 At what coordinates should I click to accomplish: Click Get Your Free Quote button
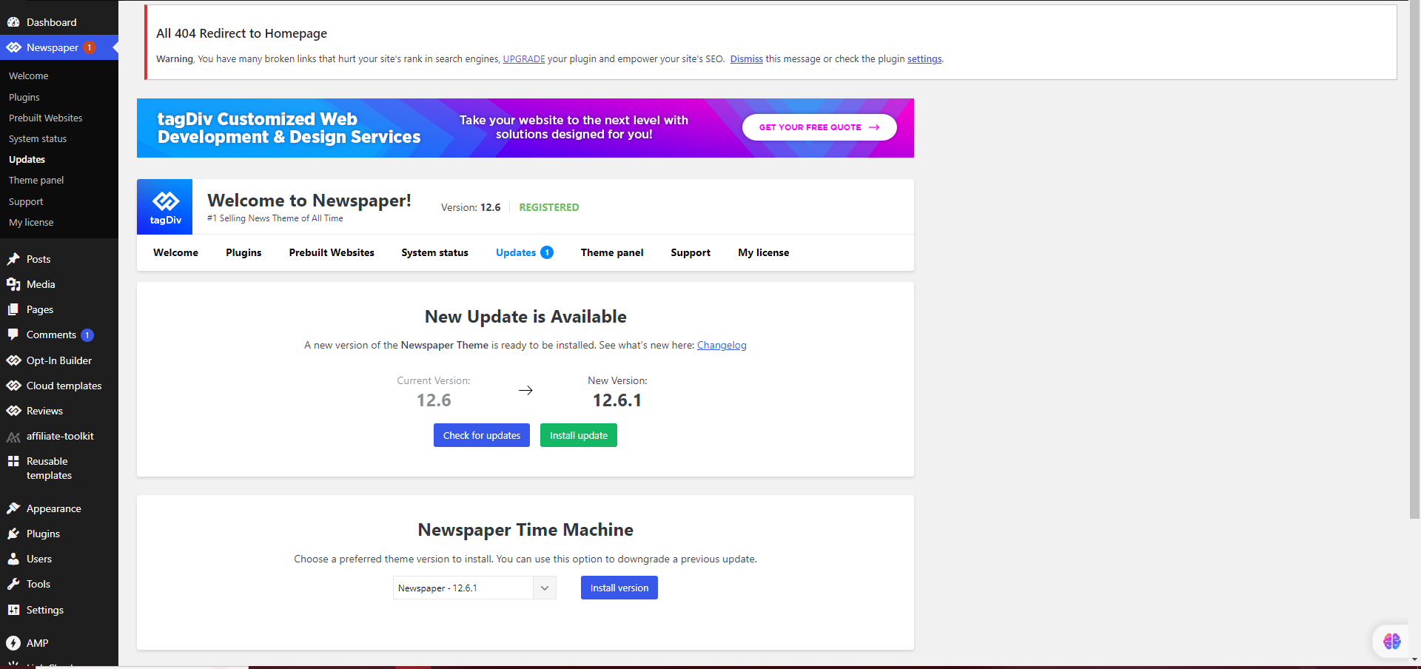click(819, 127)
